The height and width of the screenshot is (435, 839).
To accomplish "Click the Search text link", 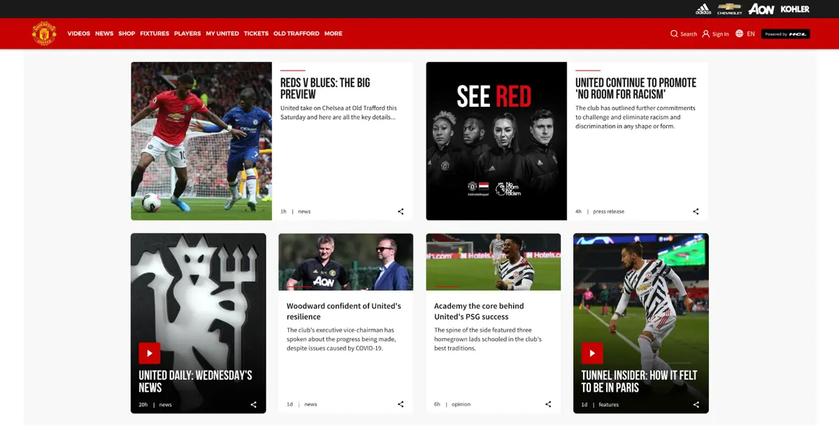I will [x=689, y=34].
